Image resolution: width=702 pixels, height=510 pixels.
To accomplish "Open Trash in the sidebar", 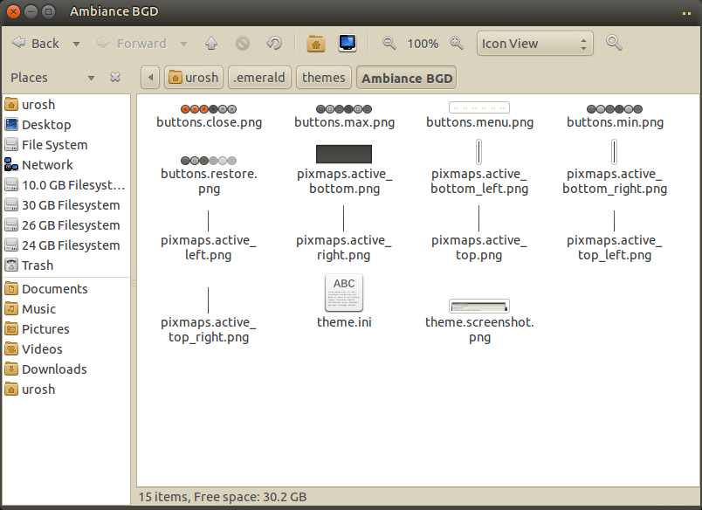I will 66,265.
